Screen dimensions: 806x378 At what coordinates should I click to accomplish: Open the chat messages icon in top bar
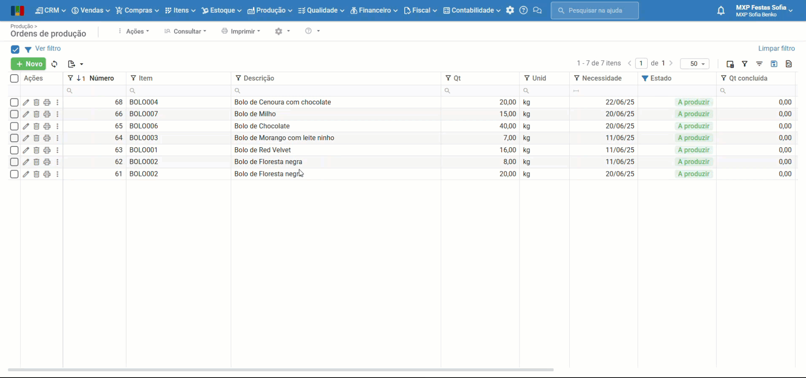click(537, 11)
